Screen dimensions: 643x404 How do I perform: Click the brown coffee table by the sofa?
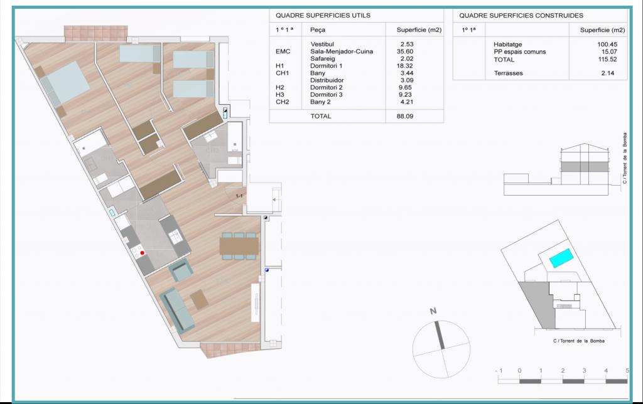tap(200, 298)
